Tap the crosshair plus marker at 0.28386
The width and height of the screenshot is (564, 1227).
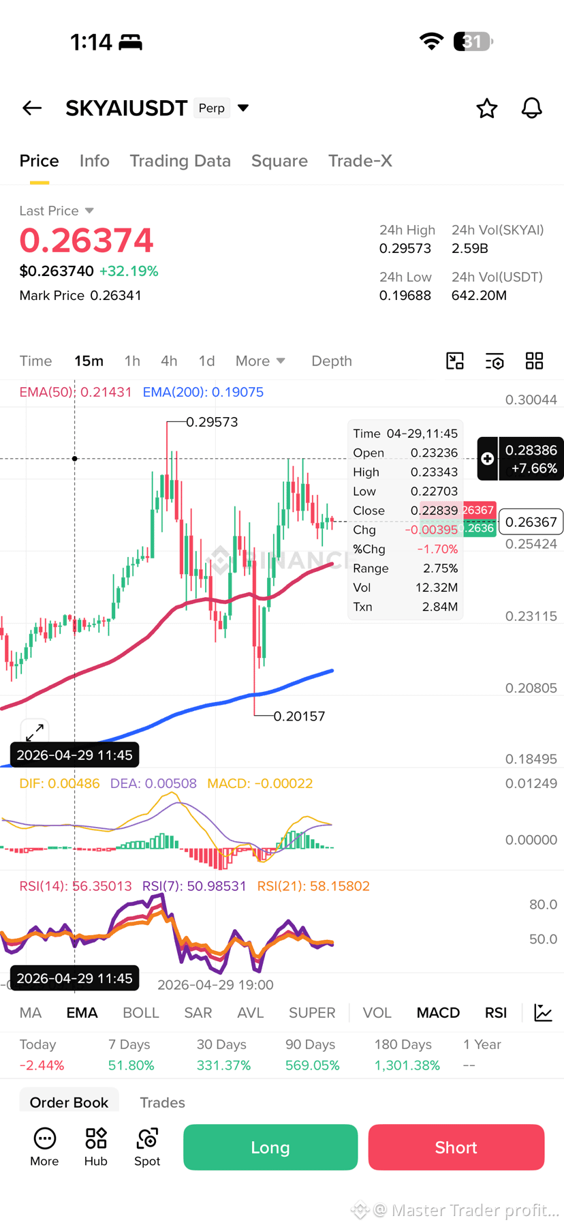488,459
